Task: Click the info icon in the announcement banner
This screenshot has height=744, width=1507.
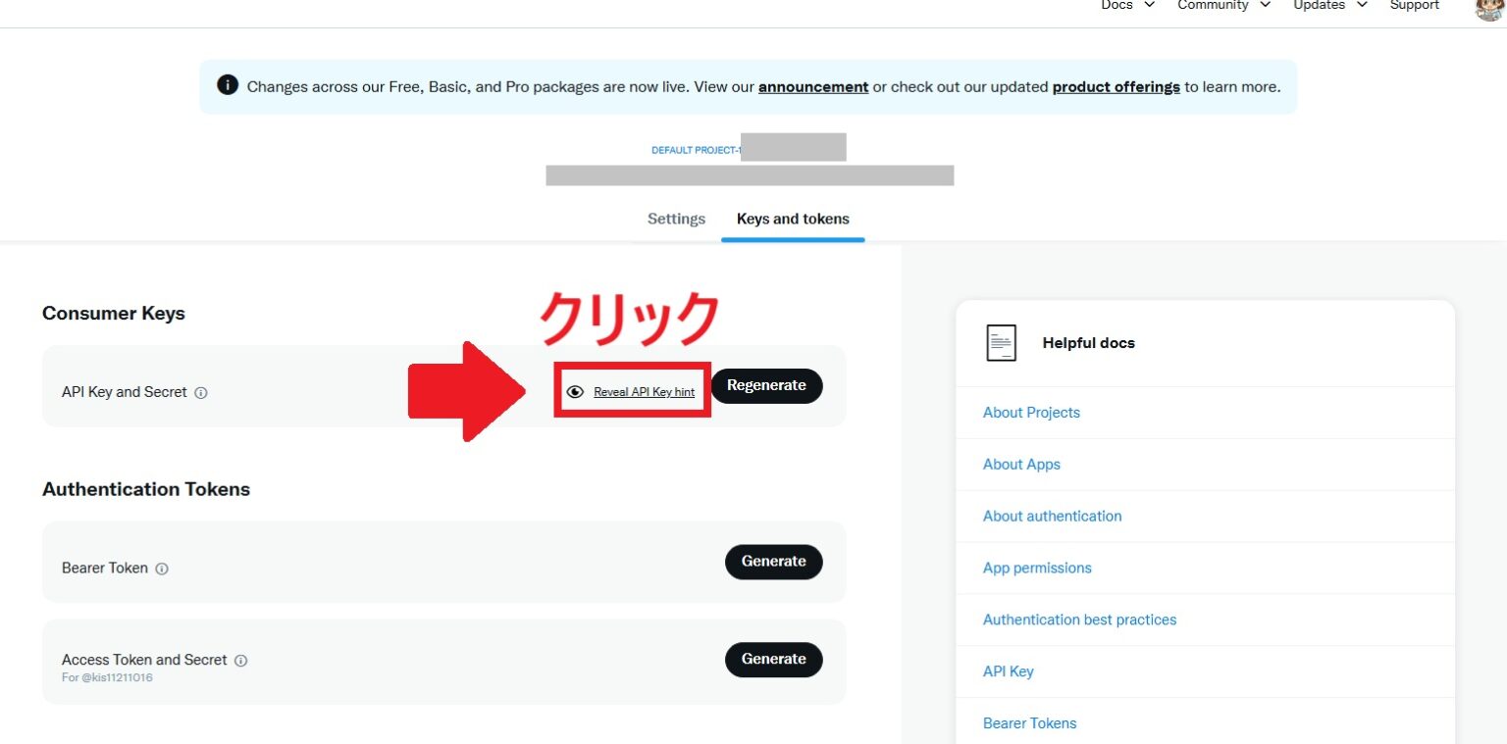Action: [x=227, y=85]
